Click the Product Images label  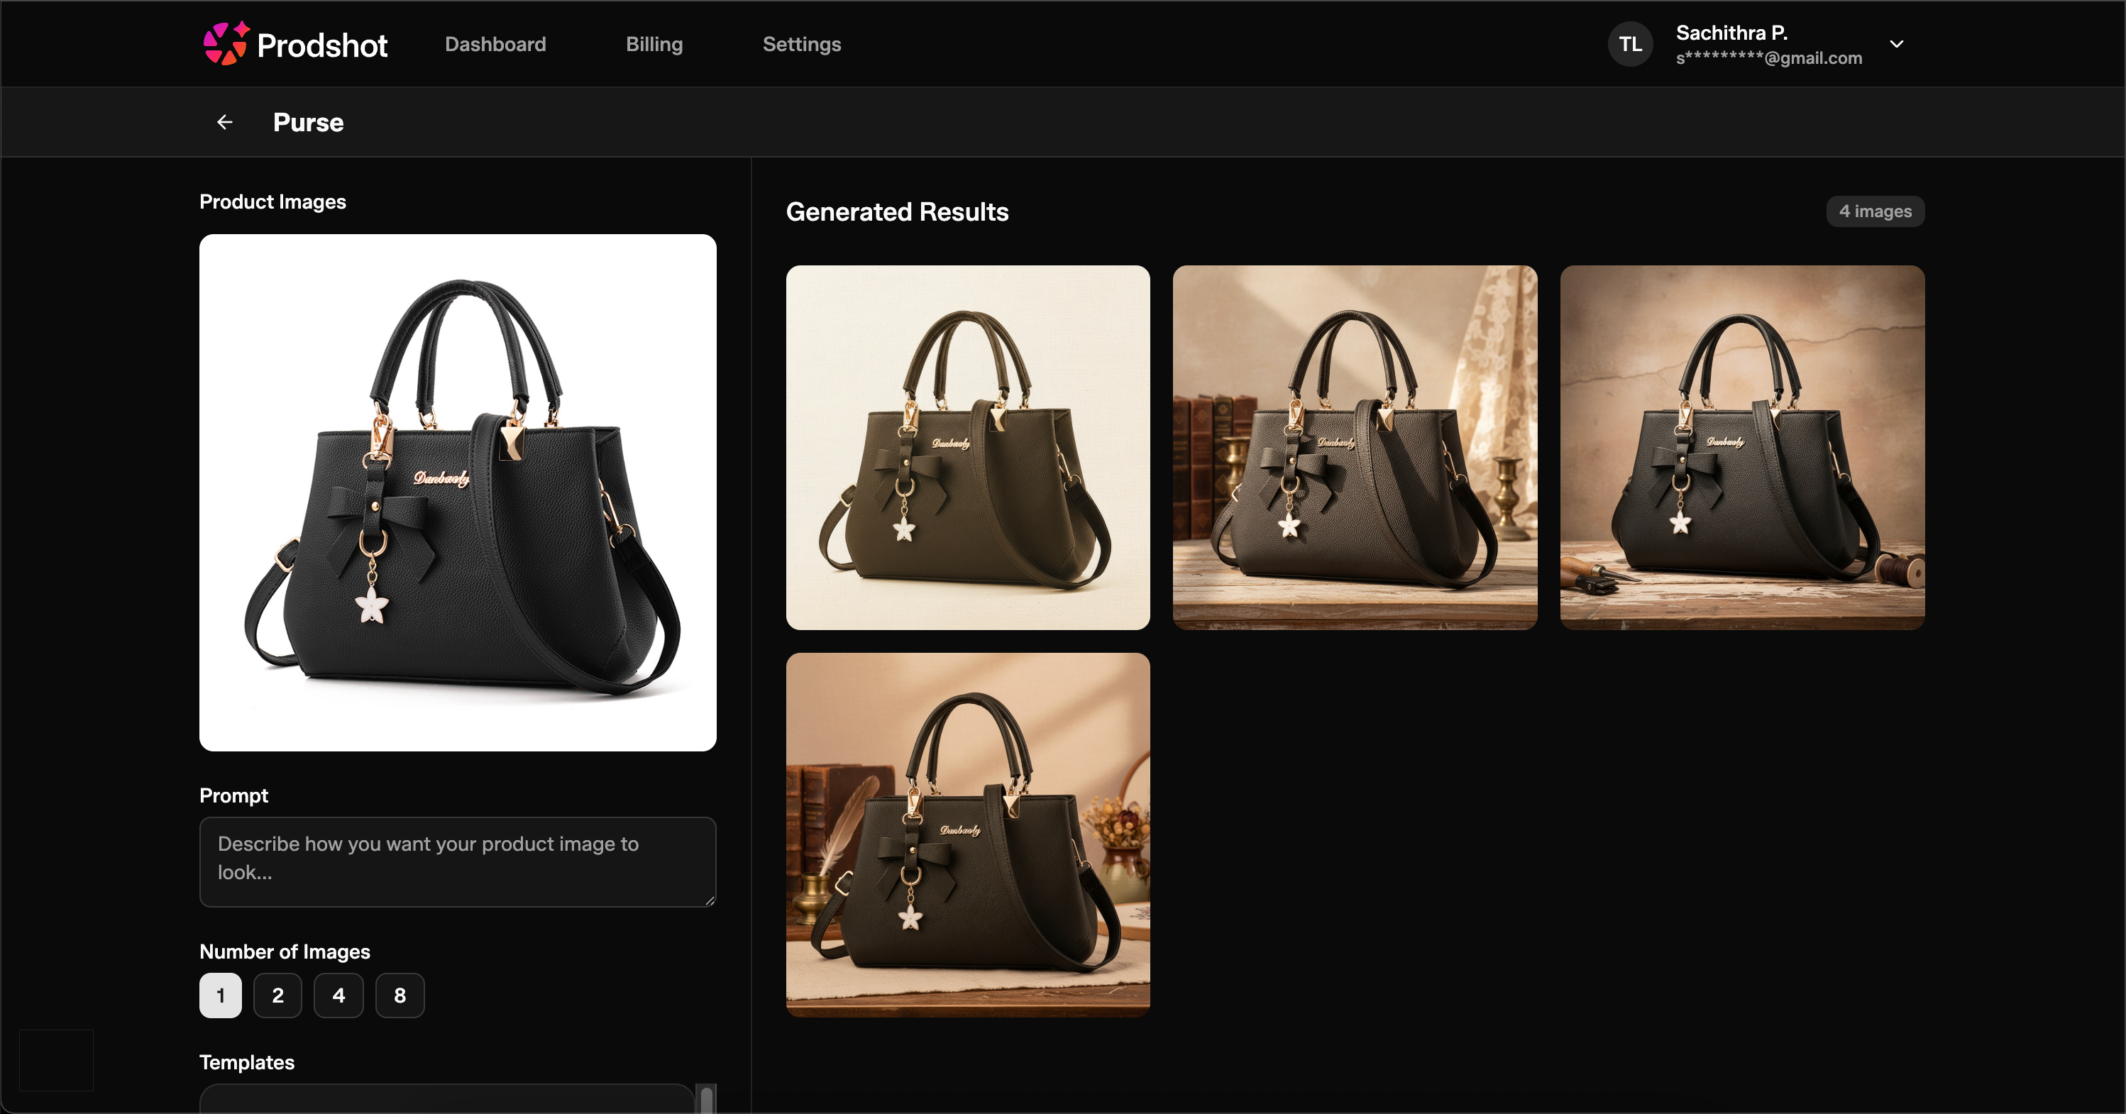[x=272, y=202]
